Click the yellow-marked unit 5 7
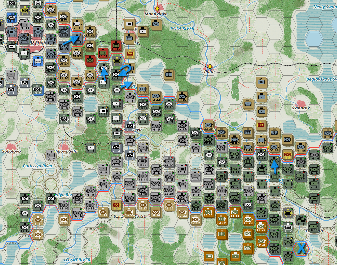Viewport: 337px width, 265px height. (24, 11)
